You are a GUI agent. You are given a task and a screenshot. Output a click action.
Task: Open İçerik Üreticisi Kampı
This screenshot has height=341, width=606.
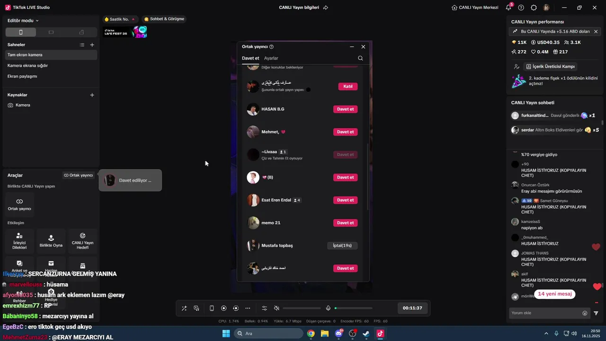[550, 67]
